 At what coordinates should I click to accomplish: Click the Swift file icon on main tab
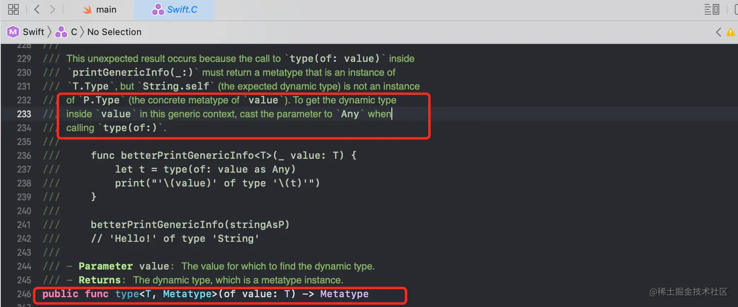tap(87, 10)
